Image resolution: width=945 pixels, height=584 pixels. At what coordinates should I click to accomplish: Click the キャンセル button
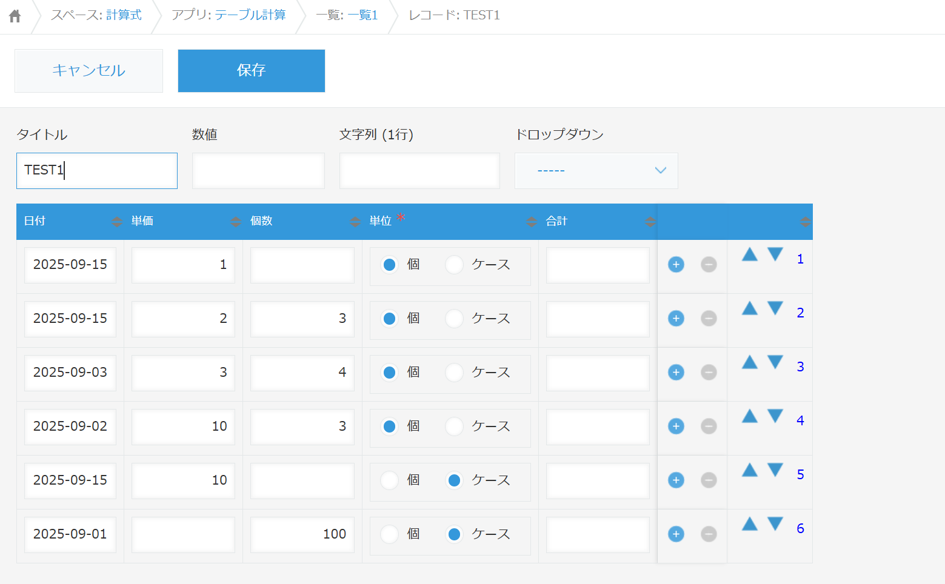point(88,71)
